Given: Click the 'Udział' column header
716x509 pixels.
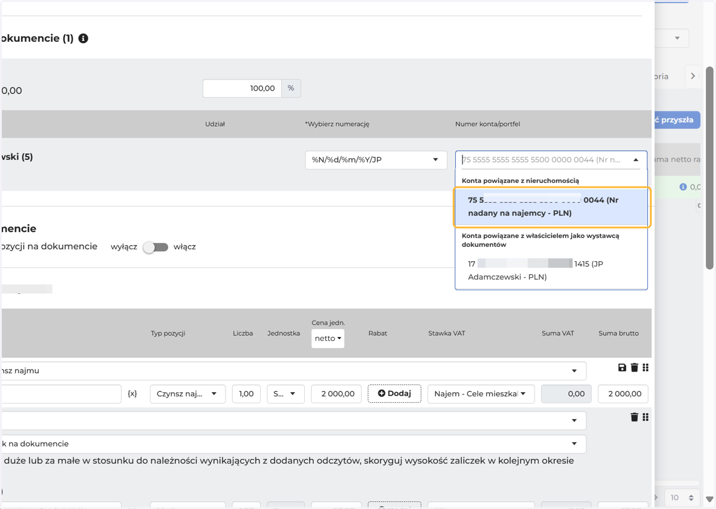Looking at the screenshot, I should click(215, 124).
